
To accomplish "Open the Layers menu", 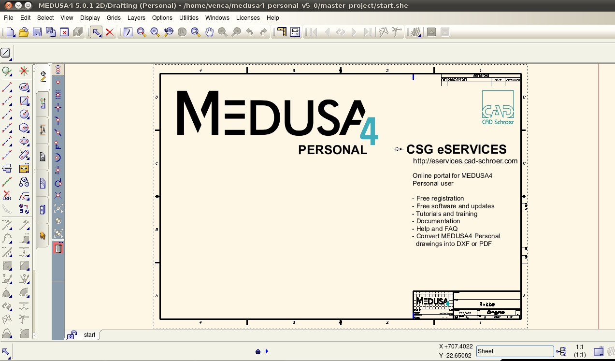I will 136,18.
